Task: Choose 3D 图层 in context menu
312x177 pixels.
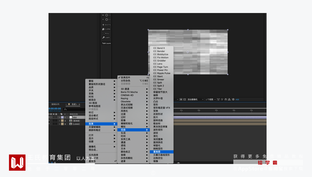Action: (101, 103)
